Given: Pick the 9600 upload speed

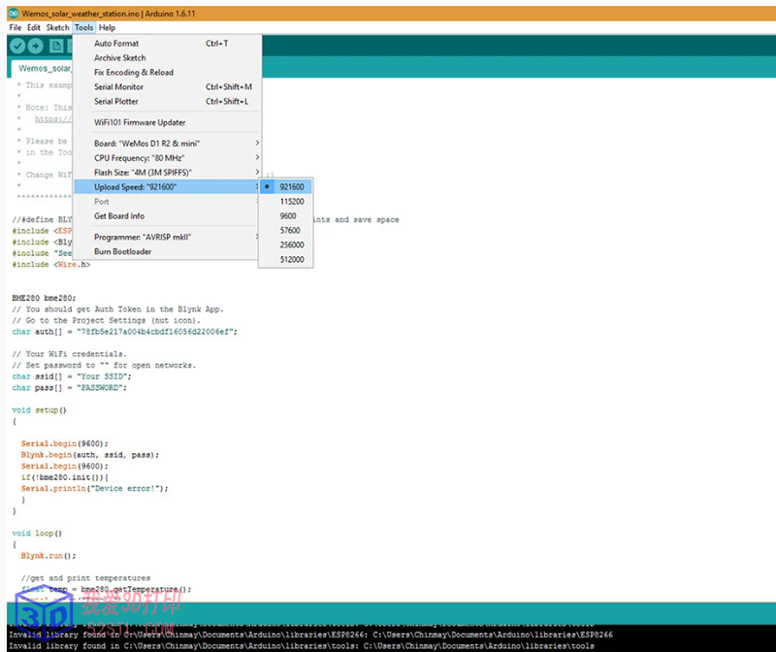Looking at the screenshot, I should click(286, 215).
